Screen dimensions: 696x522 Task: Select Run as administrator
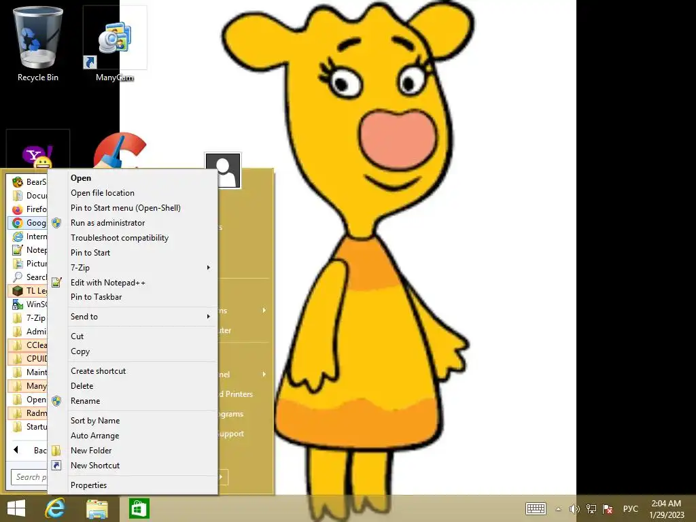[133, 223]
